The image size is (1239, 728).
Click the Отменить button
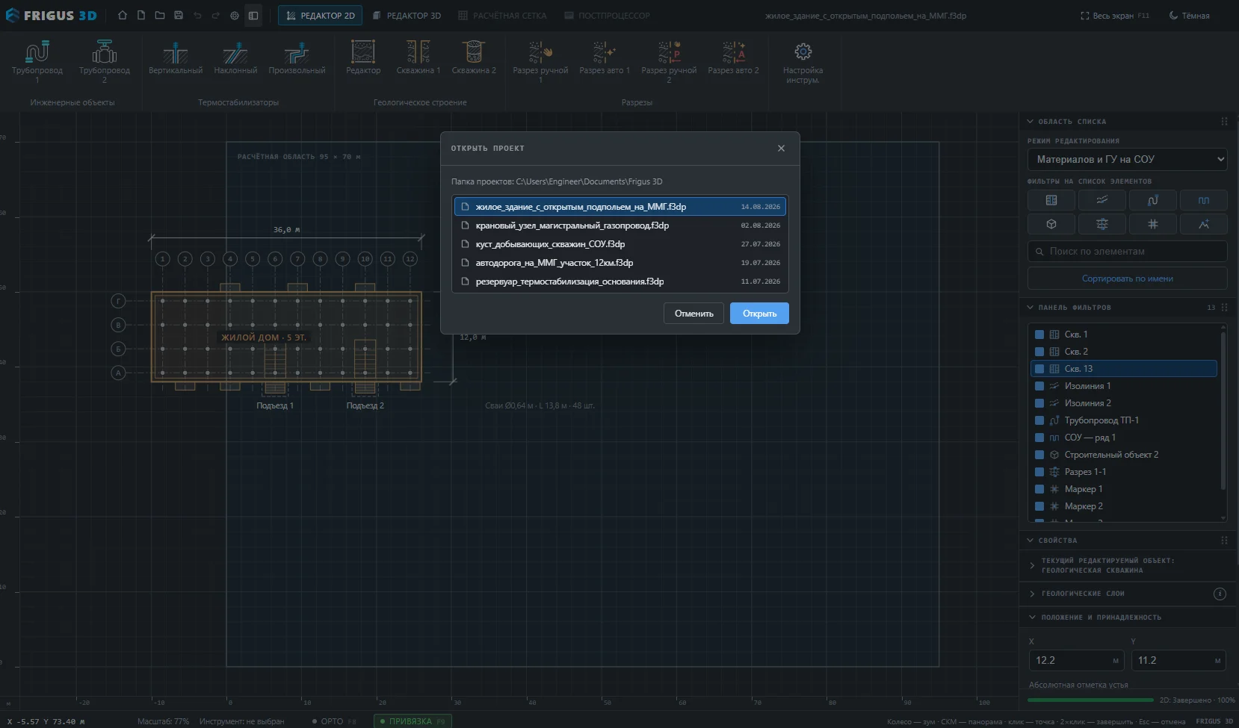[x=694, y=314]
